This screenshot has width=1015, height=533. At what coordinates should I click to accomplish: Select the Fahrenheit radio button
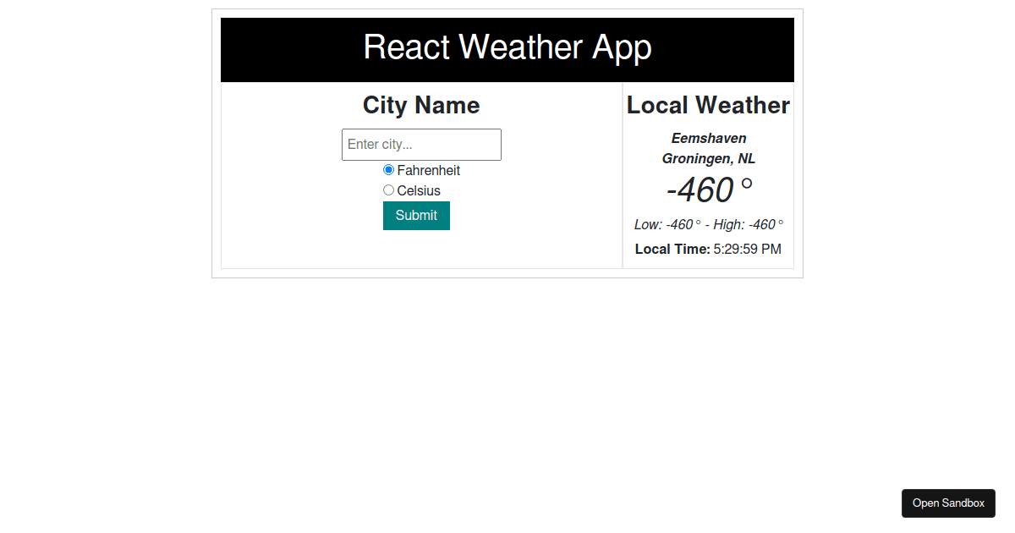(388, 169)
